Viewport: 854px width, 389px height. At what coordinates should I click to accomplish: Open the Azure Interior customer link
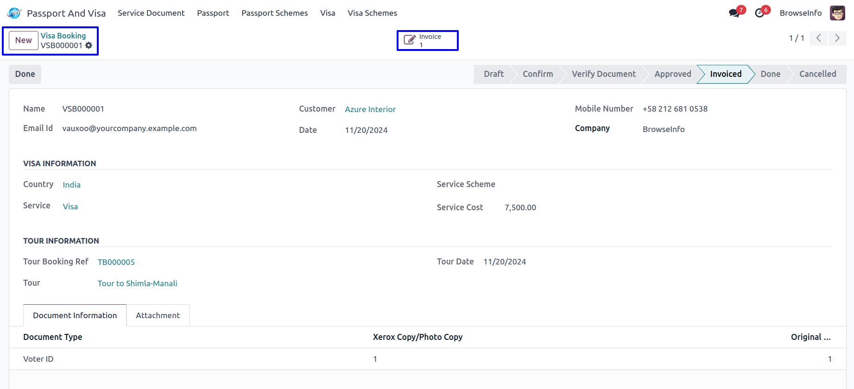pyautogui.click(x=370, y=109)
